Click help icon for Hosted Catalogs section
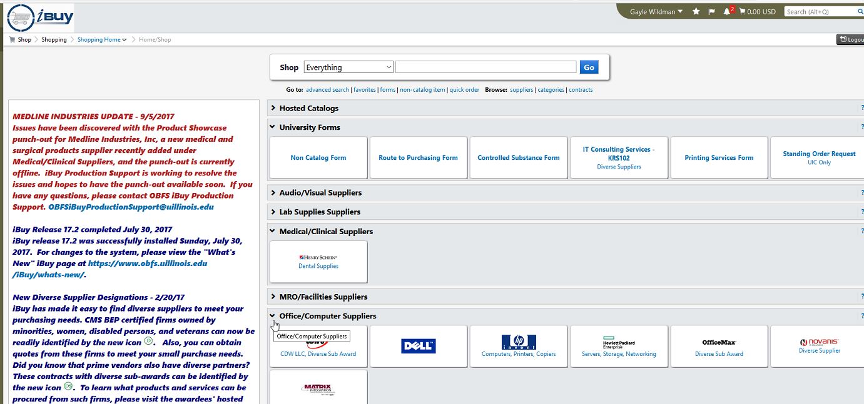The width and height of the screenshot is (864, 404). click(861, 108)
